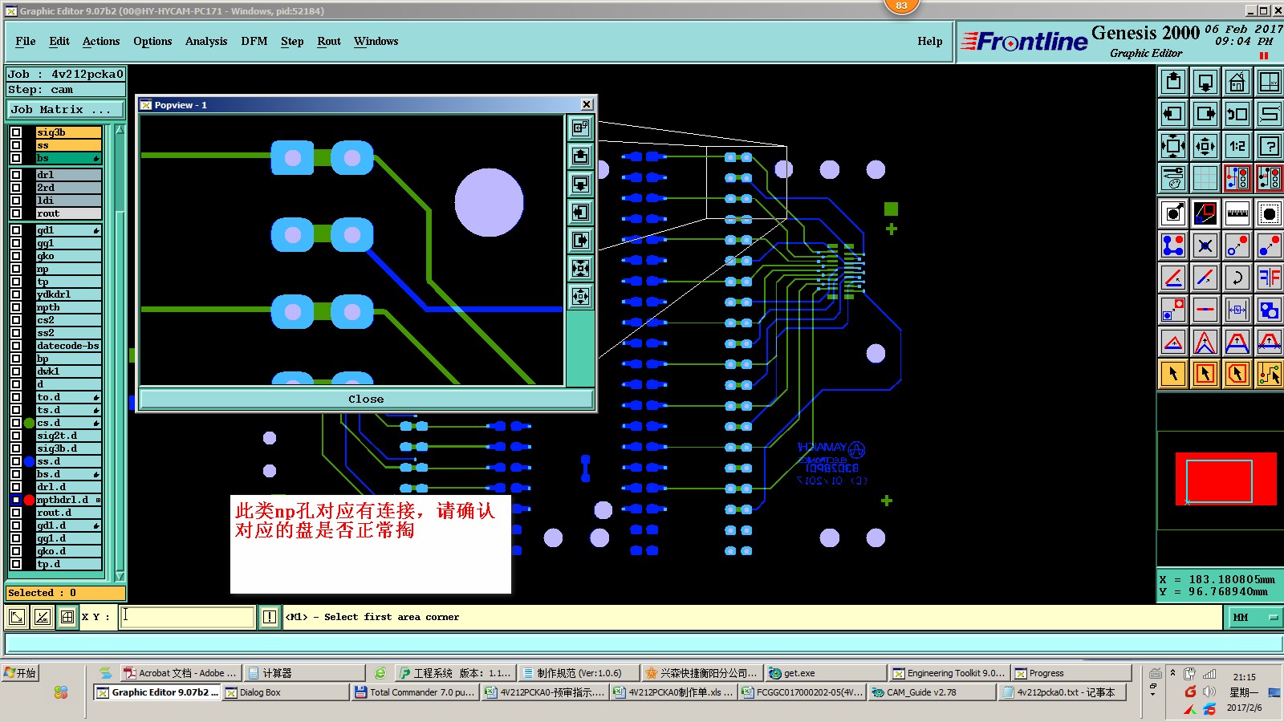This screenshot has width=1284, height=722.
Task: Click the question mark help icon in toolbar
Action: pyautogui.click(x=1269, y=146)
